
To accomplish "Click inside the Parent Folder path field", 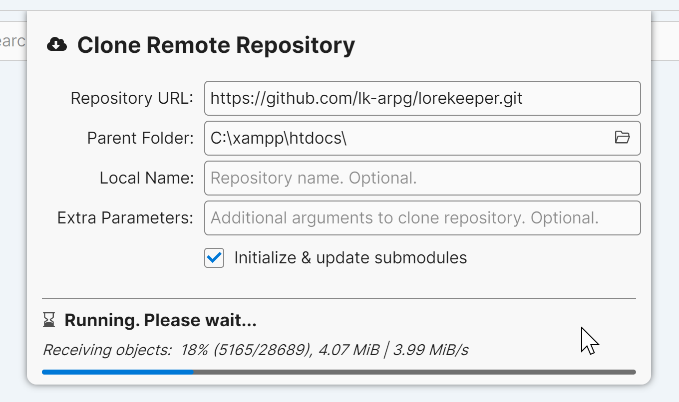I will [x=404, y=138].
